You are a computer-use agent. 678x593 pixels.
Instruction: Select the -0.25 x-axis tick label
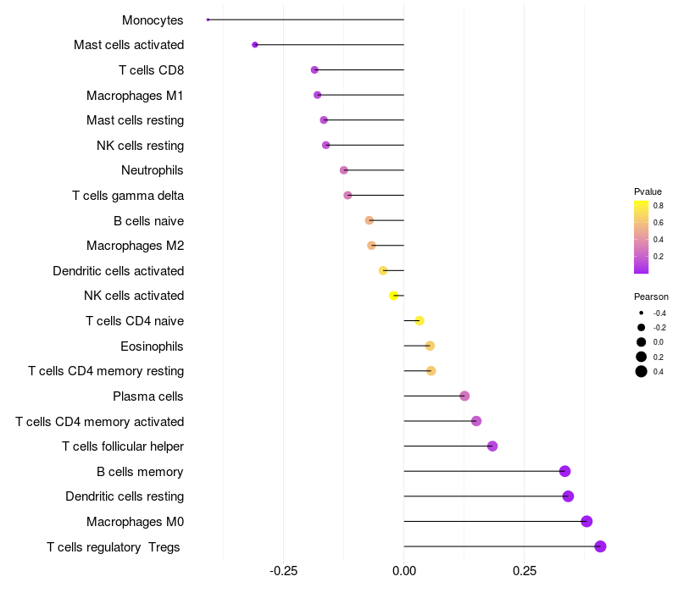(x=283, y=571)
